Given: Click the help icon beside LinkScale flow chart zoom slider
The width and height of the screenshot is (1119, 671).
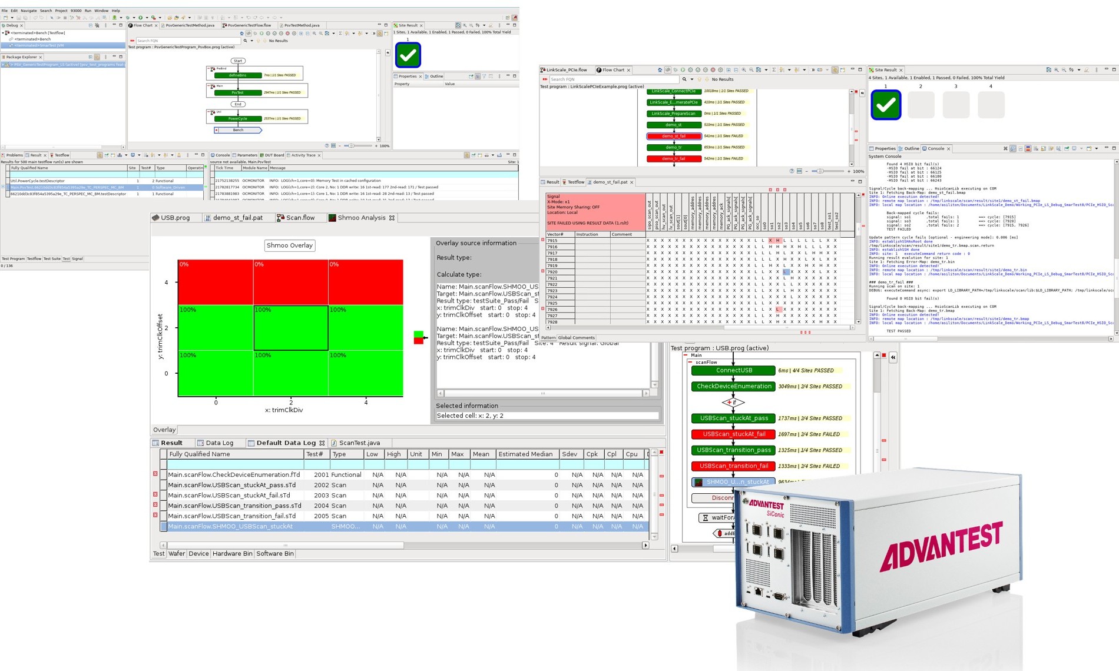Looking at the screenshot, I should point(792,171).
